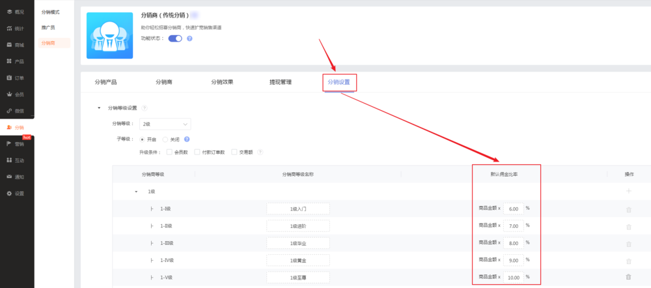Image resolution: width=651 pixels, height=288 pixels.
Task: Select 关闭 radio for 子等级
Action: tap(165, 139)
